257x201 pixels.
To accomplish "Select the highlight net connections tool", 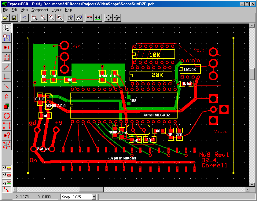I will tap(6, 145).
